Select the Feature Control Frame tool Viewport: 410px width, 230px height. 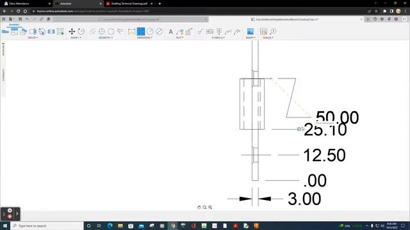[209, 31]
